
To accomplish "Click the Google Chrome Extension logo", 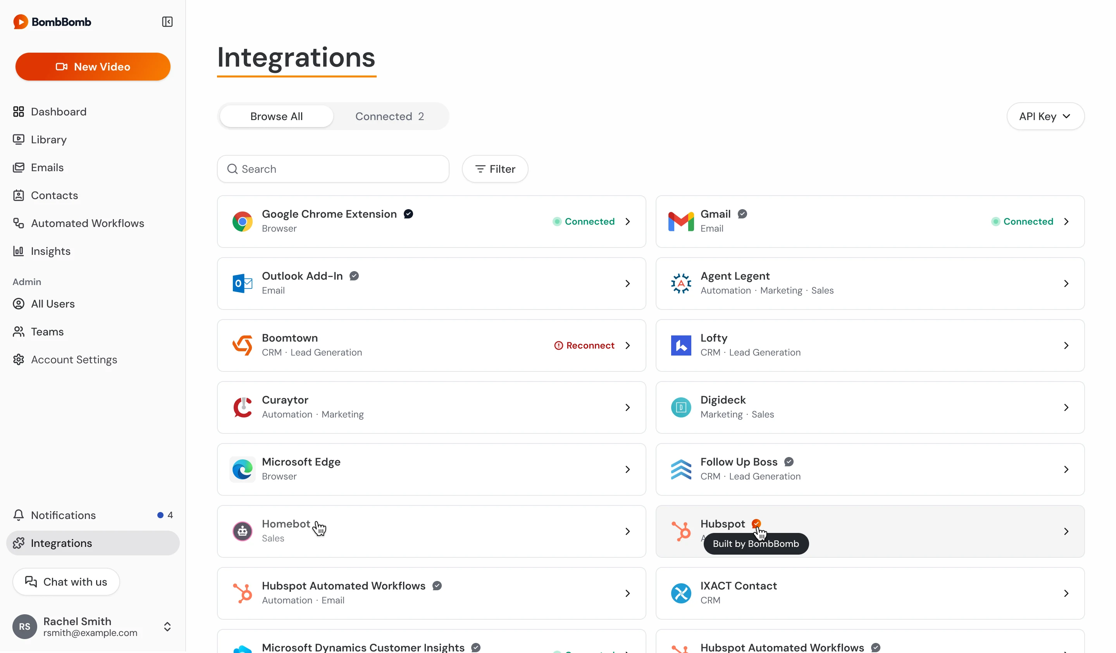I will click(242, 222).
